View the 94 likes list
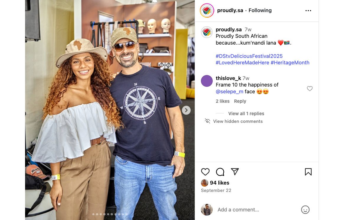 (x=219, y=183)
